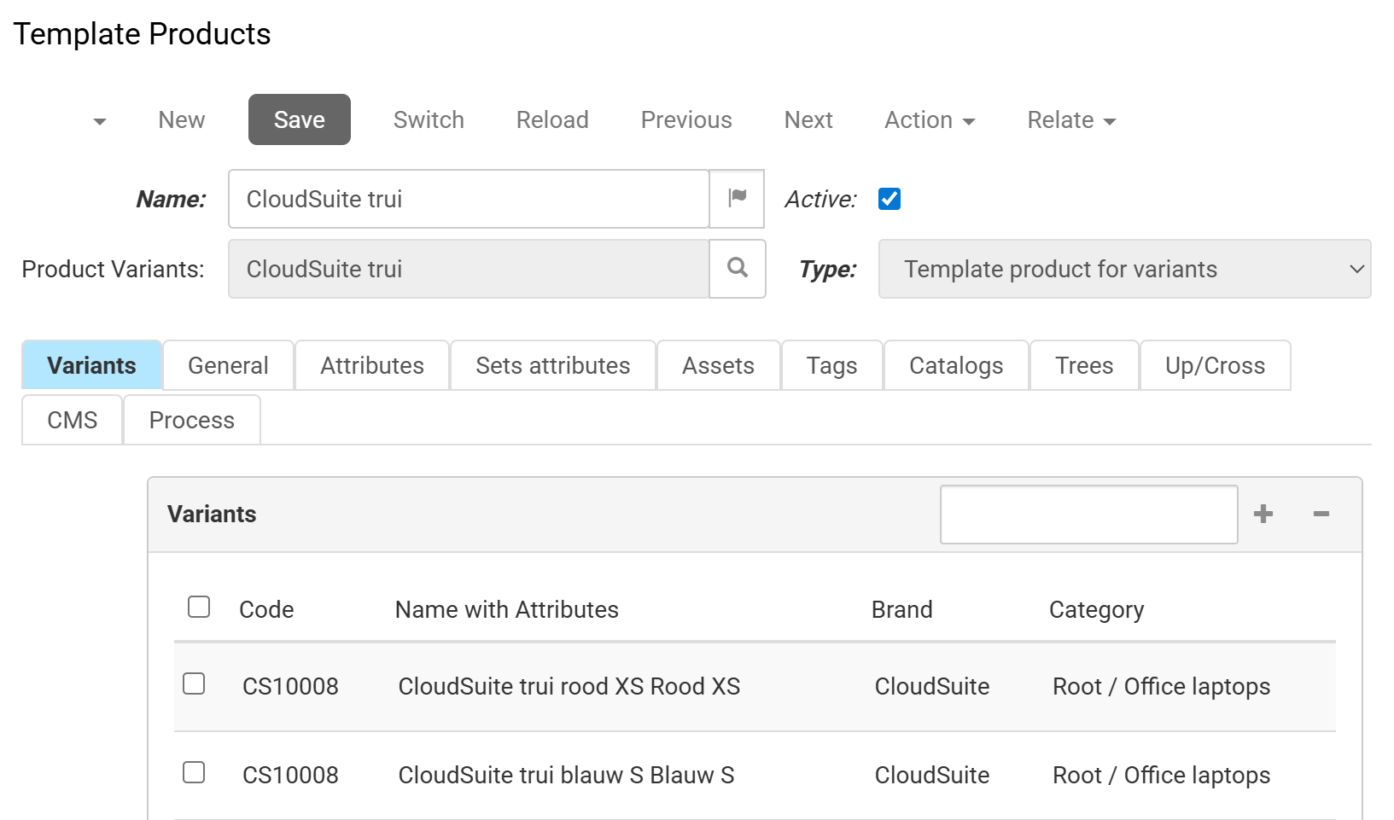Click CloudSuite brand in the rood XS row
Viewport: 1394px width, 820px height.
click(932, 686)
